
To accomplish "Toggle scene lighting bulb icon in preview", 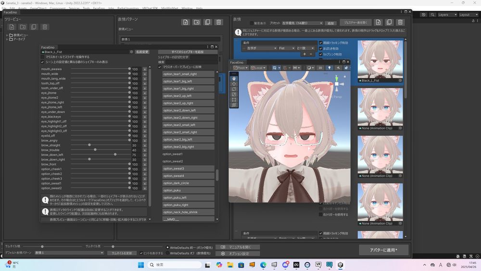I will coord(329,68).
